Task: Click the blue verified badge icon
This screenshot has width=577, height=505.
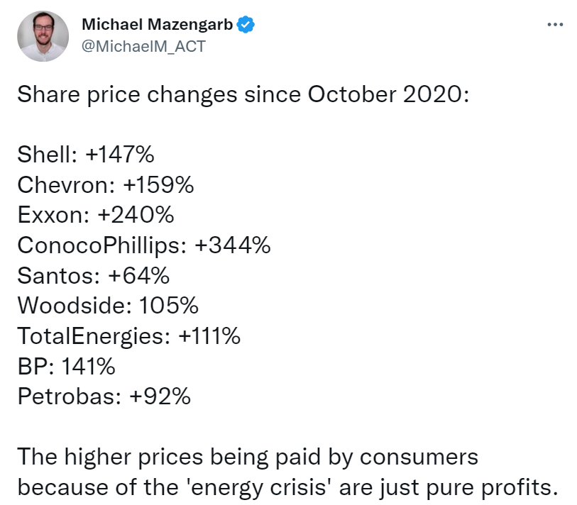Action: tap(246, 25)
